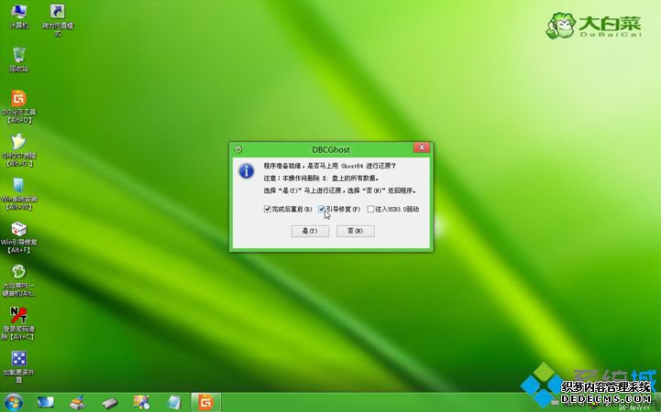
Task: Click the blue window taskbar icon
Action: click(x=173, y=402)
